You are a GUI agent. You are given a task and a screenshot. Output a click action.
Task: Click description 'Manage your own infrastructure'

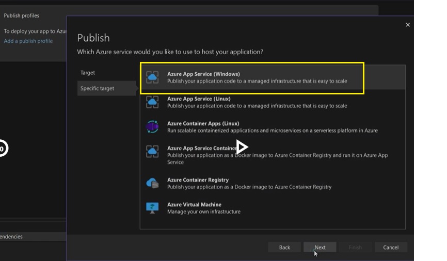204,211
